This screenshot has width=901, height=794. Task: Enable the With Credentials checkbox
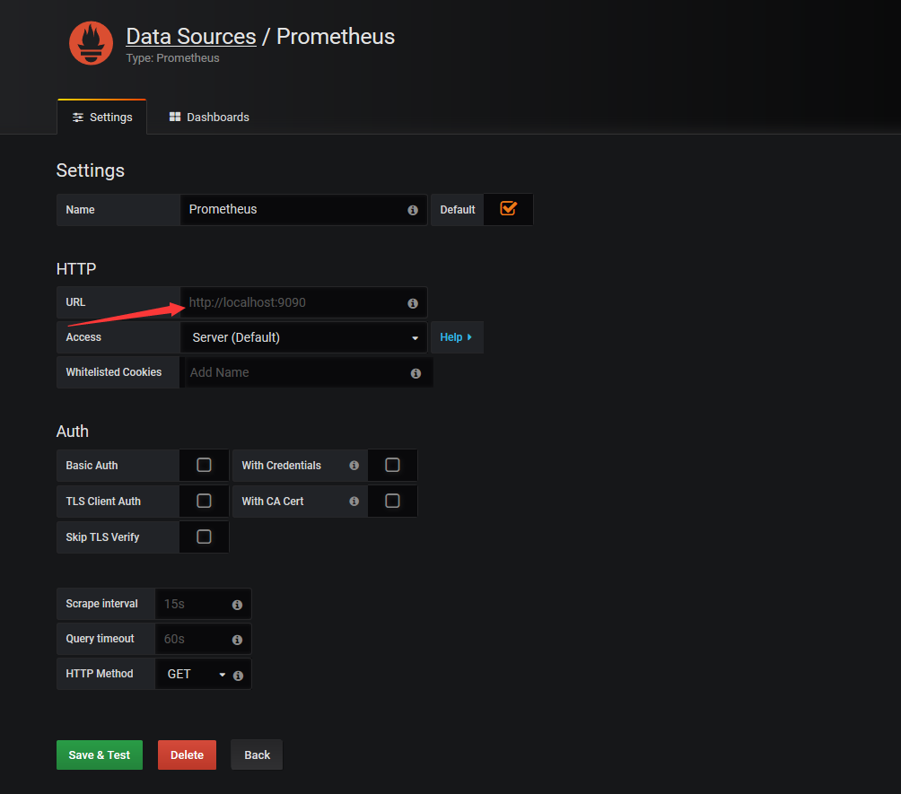[x=392, y=465]
